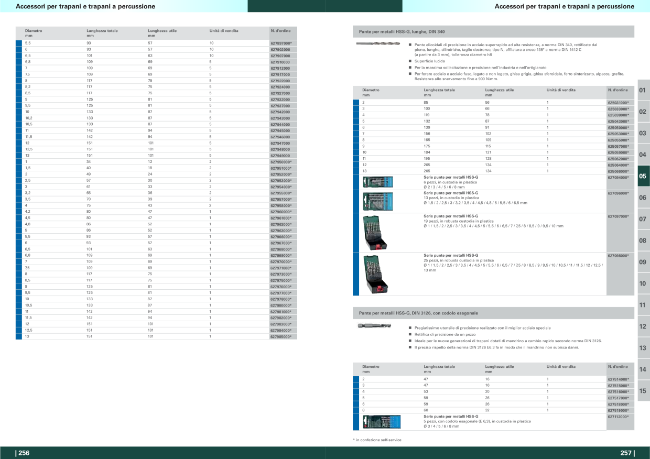Click order number 627985000*
The width and height of the screenshot is (650, 459).
pyautogui.click(x=280, y=336)
